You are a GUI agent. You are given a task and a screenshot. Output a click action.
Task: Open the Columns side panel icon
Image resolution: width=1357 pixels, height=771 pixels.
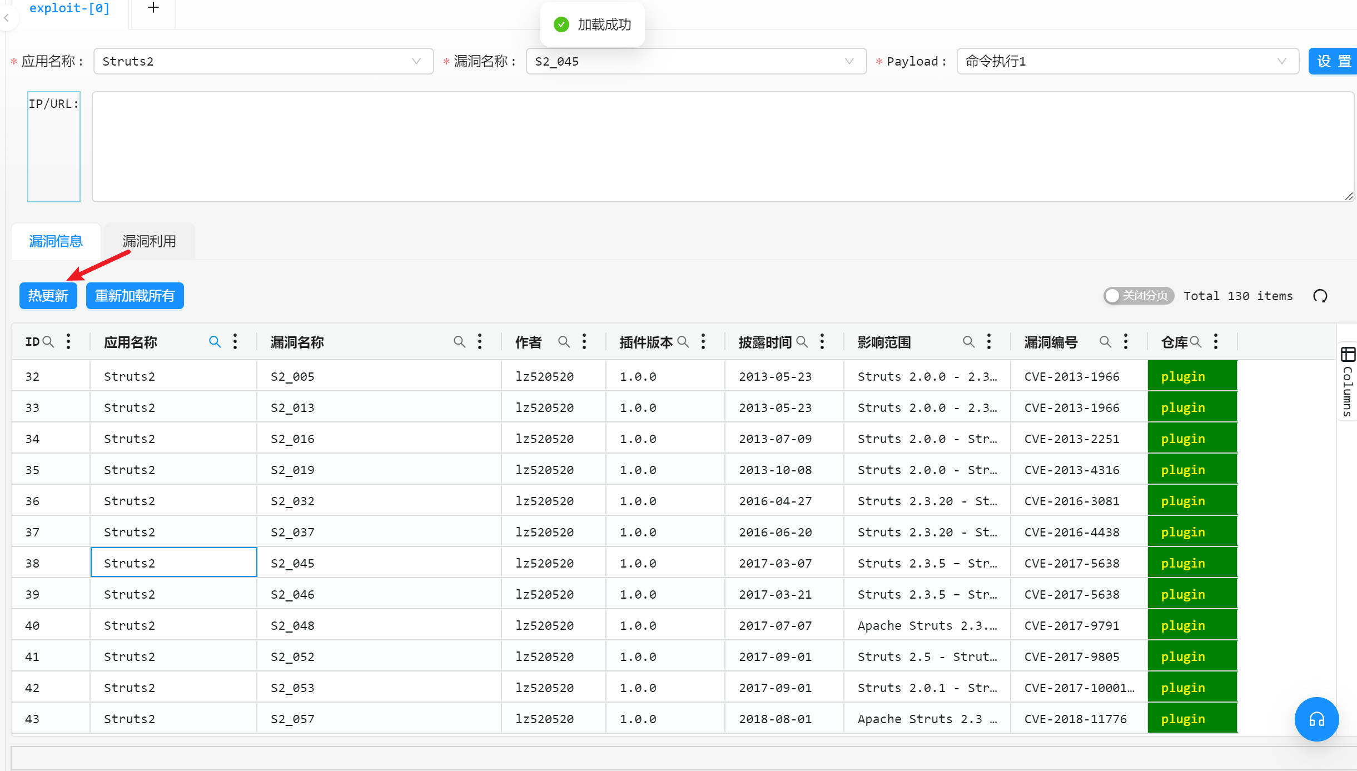coord(1348,354)
